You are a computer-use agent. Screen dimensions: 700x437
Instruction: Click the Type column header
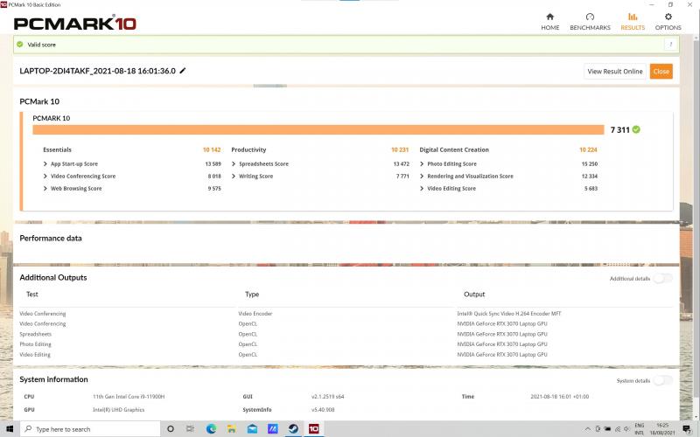tap(252, 295)
